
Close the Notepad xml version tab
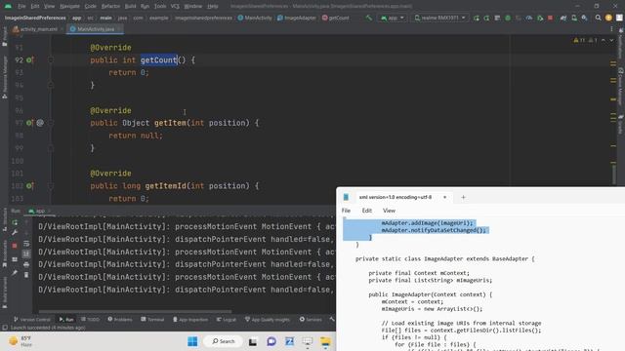[x=445, y=197]
